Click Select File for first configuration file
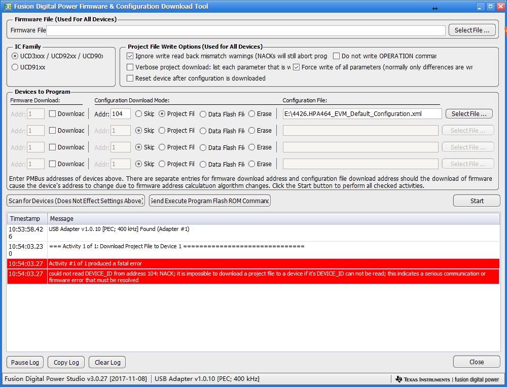This screenshot has width=507, height=387. click(469, 113)
